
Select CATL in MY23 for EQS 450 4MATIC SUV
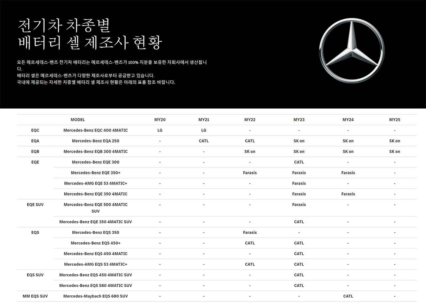pyautogui.click(x=299, y=275)
